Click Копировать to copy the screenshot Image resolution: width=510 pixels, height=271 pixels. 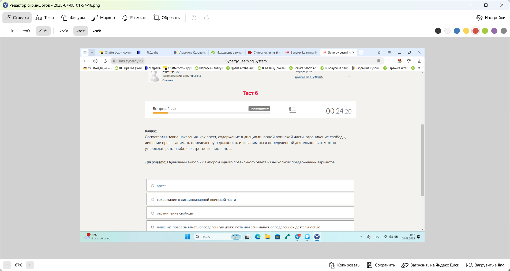click(344, 265)
